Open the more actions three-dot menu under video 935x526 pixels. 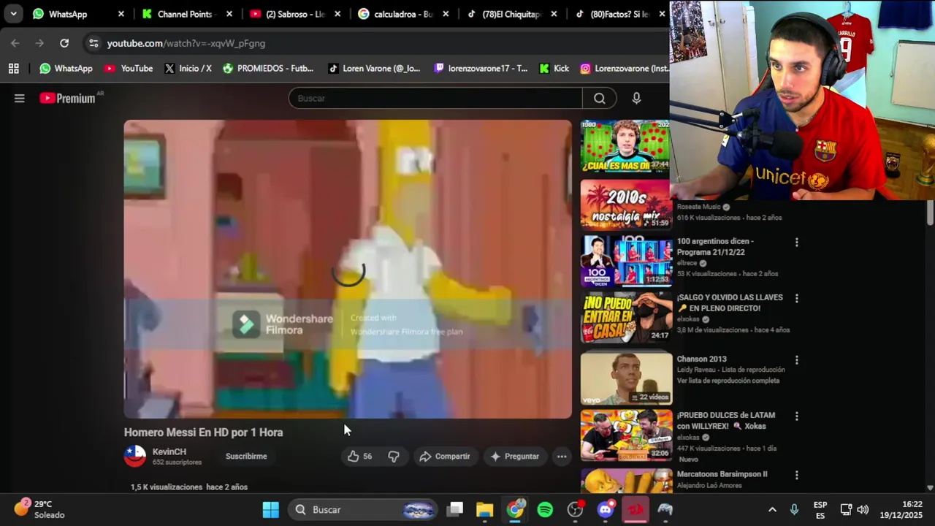(562, 456)
